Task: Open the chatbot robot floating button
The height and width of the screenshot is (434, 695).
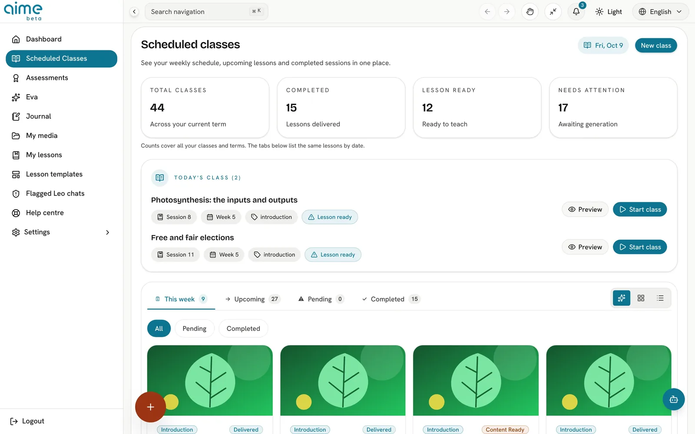Action: (674, 399)
